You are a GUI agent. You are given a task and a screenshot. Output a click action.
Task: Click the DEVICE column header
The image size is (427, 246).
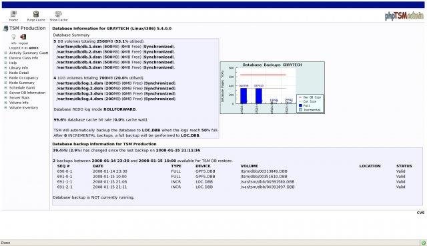pyautogui.click(x=203, y=166)
